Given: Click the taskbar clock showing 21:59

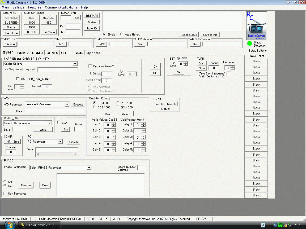Looking at the screenshot, I should [x=298, y=225].
